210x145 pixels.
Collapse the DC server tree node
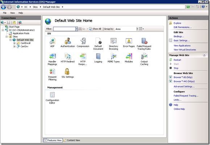pos(3,30)
